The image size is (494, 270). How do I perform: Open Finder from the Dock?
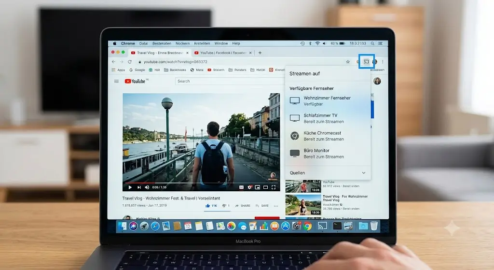[122, 226]
